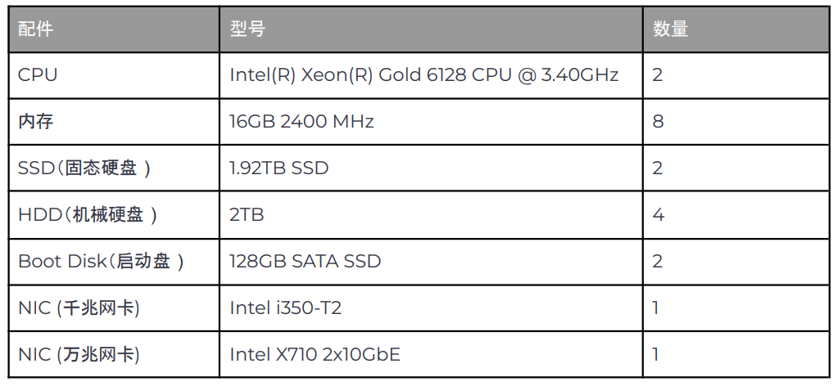Select the CPU quantity 2 cell
838x386 pixels.
[x=736, y=75]
